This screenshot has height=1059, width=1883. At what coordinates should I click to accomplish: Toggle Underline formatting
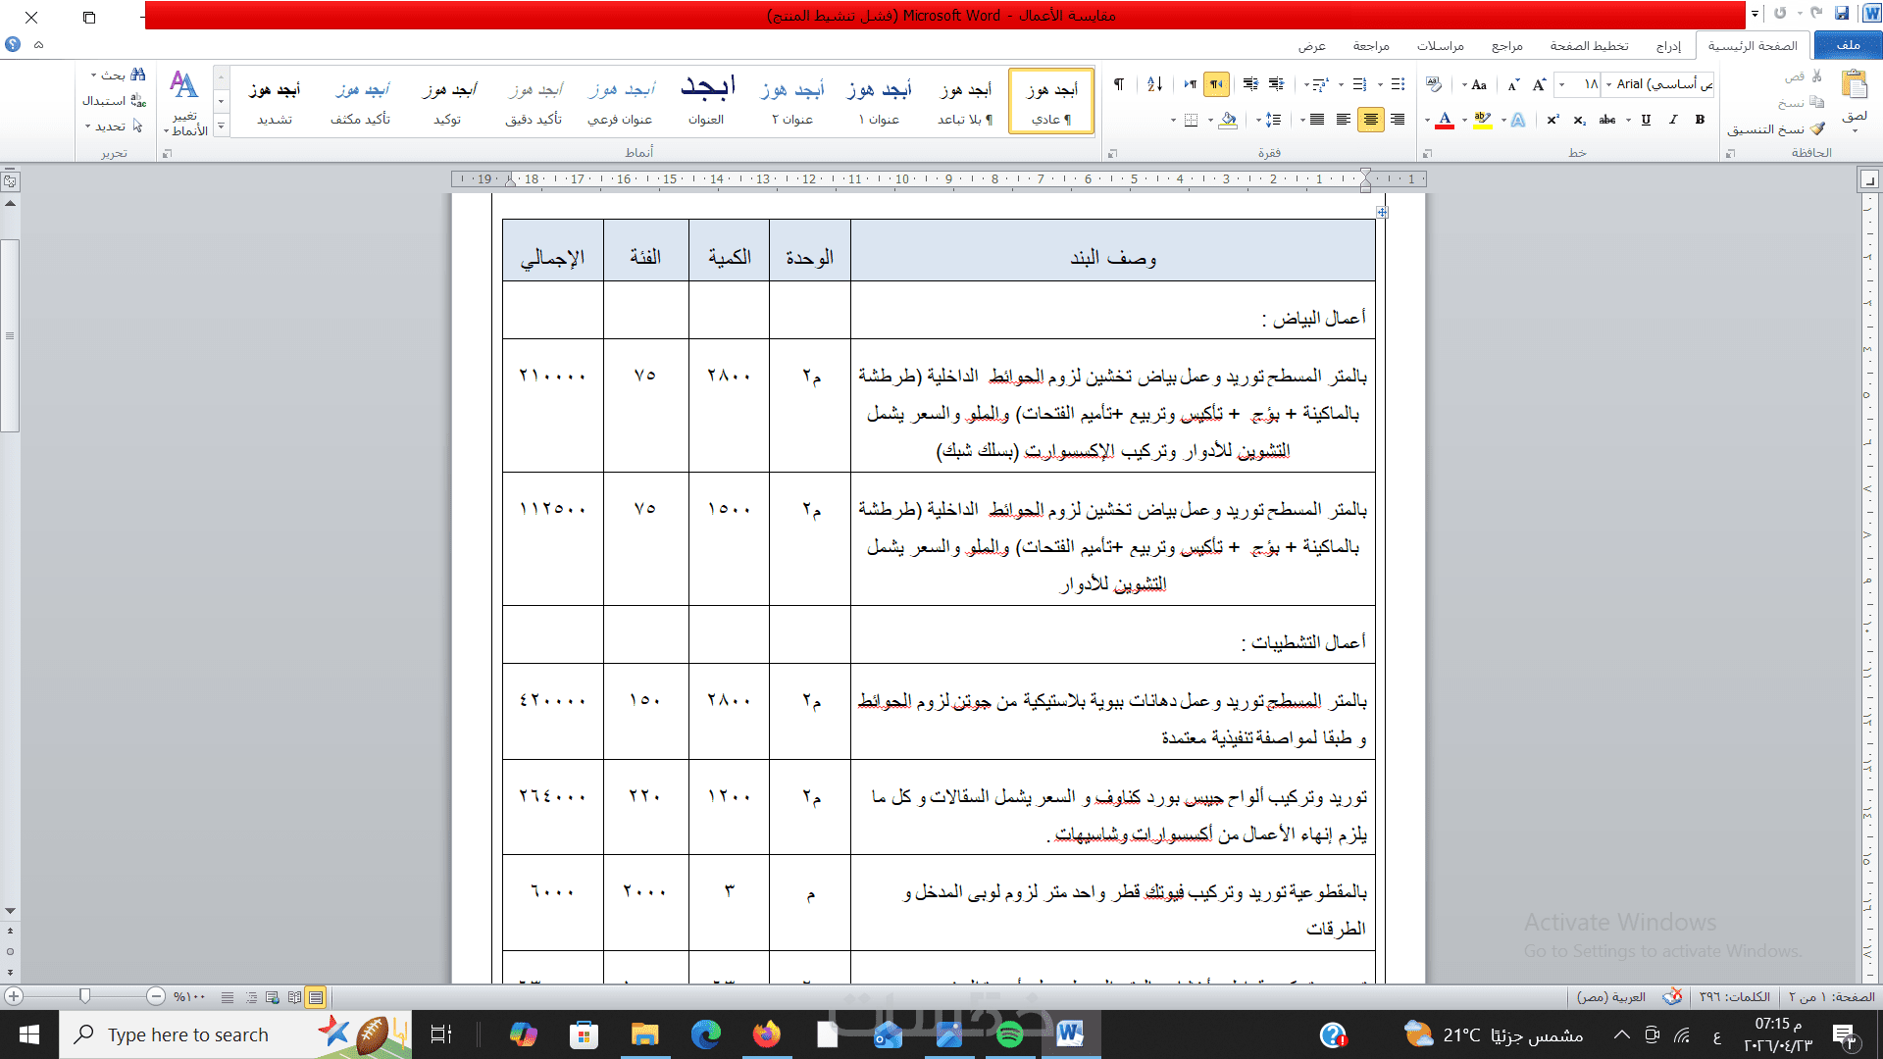pyautogui.click(x=1646, y=120)
